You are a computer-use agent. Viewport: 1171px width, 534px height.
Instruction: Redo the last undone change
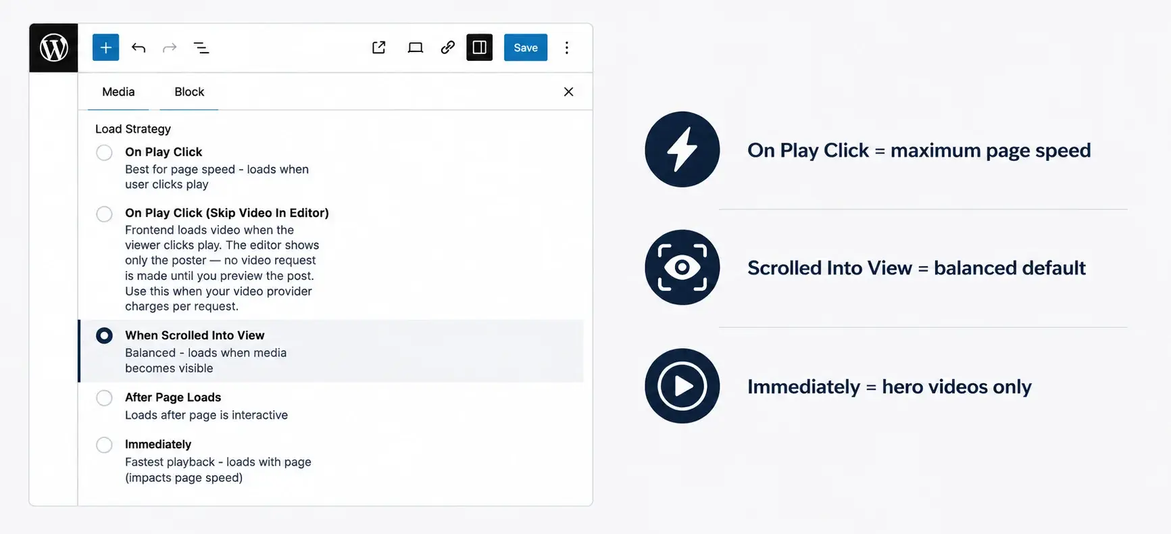click(170, 47)
